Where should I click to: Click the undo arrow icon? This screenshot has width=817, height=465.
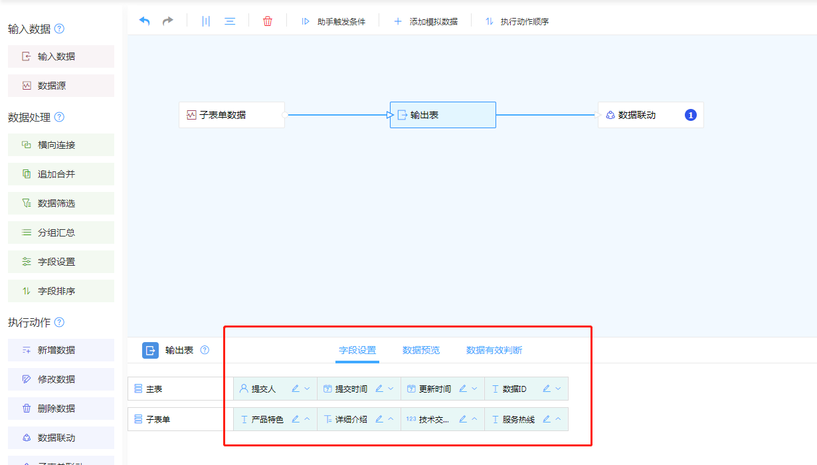[144, 21]
